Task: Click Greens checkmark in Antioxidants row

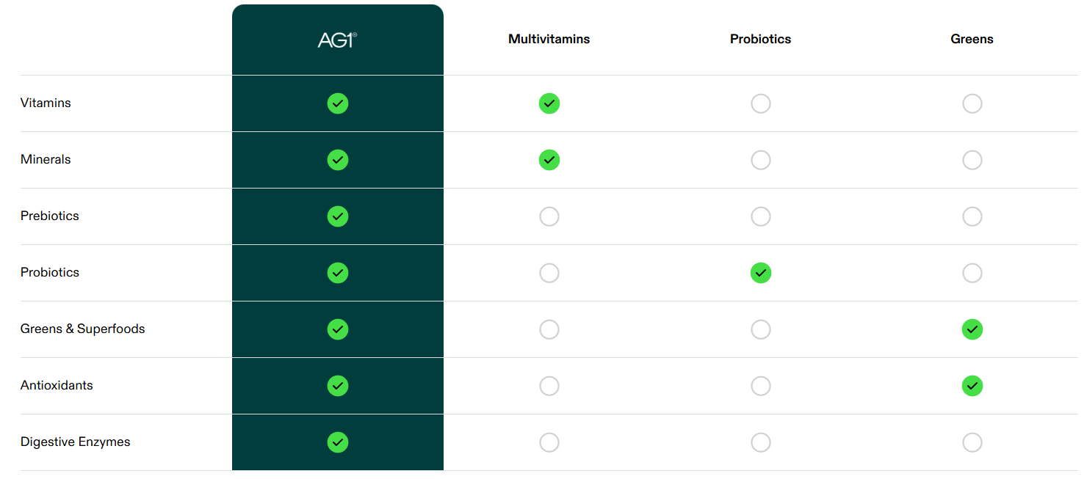Action: [x=972, y=386]
